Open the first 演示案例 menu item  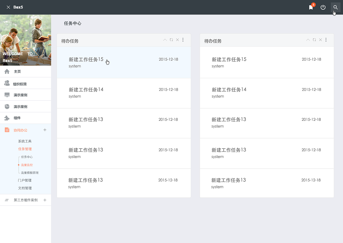tap(25, 95)
